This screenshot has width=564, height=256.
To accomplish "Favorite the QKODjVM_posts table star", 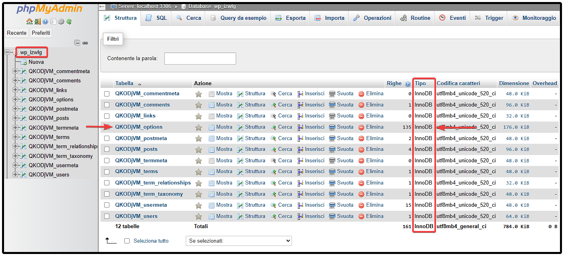I will 199,149.
